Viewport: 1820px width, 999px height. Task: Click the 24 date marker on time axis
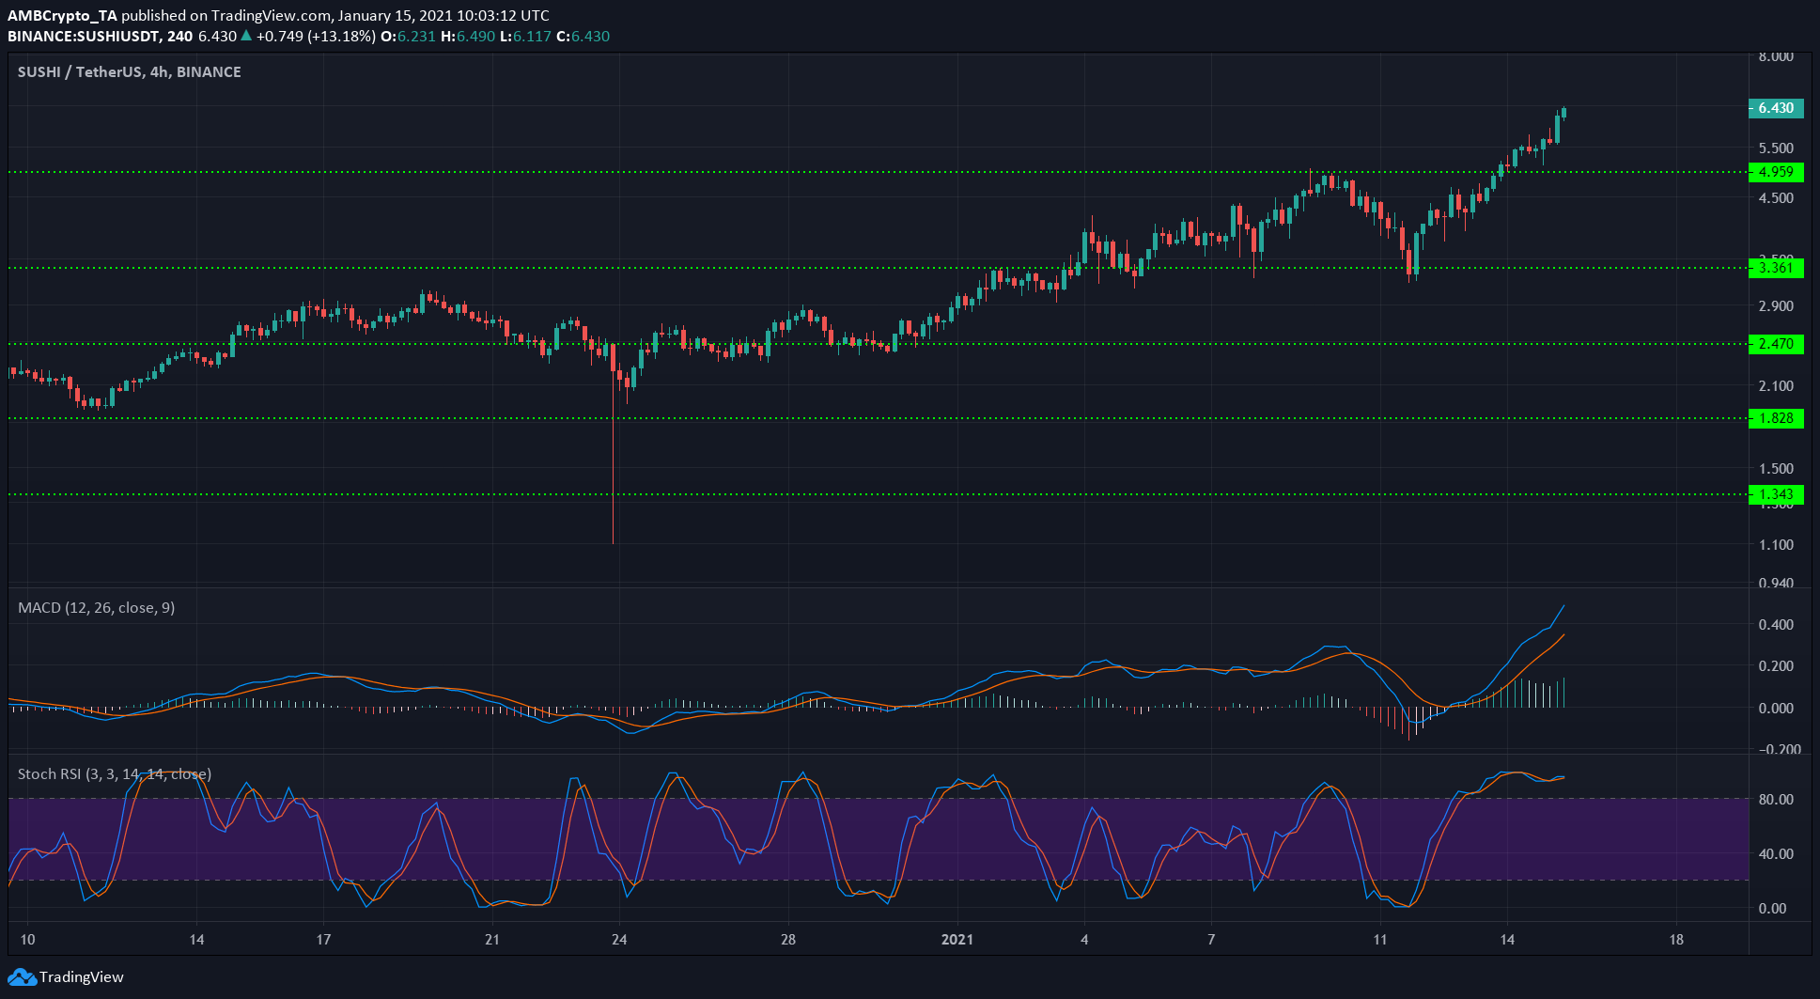[619, 940]
